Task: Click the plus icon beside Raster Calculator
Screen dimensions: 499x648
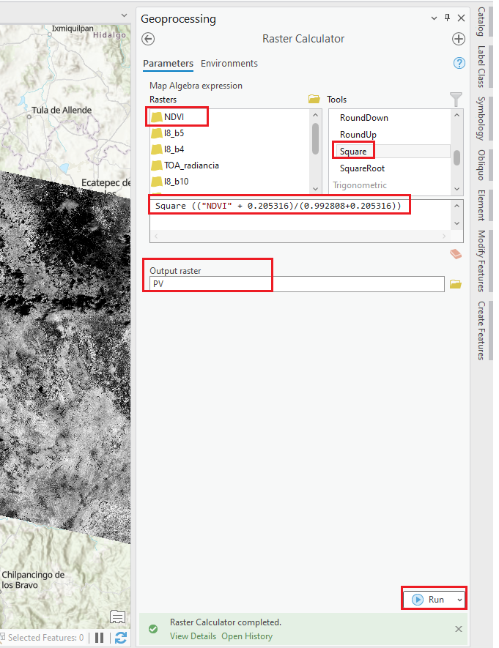Action: click(x=459, y=40)
